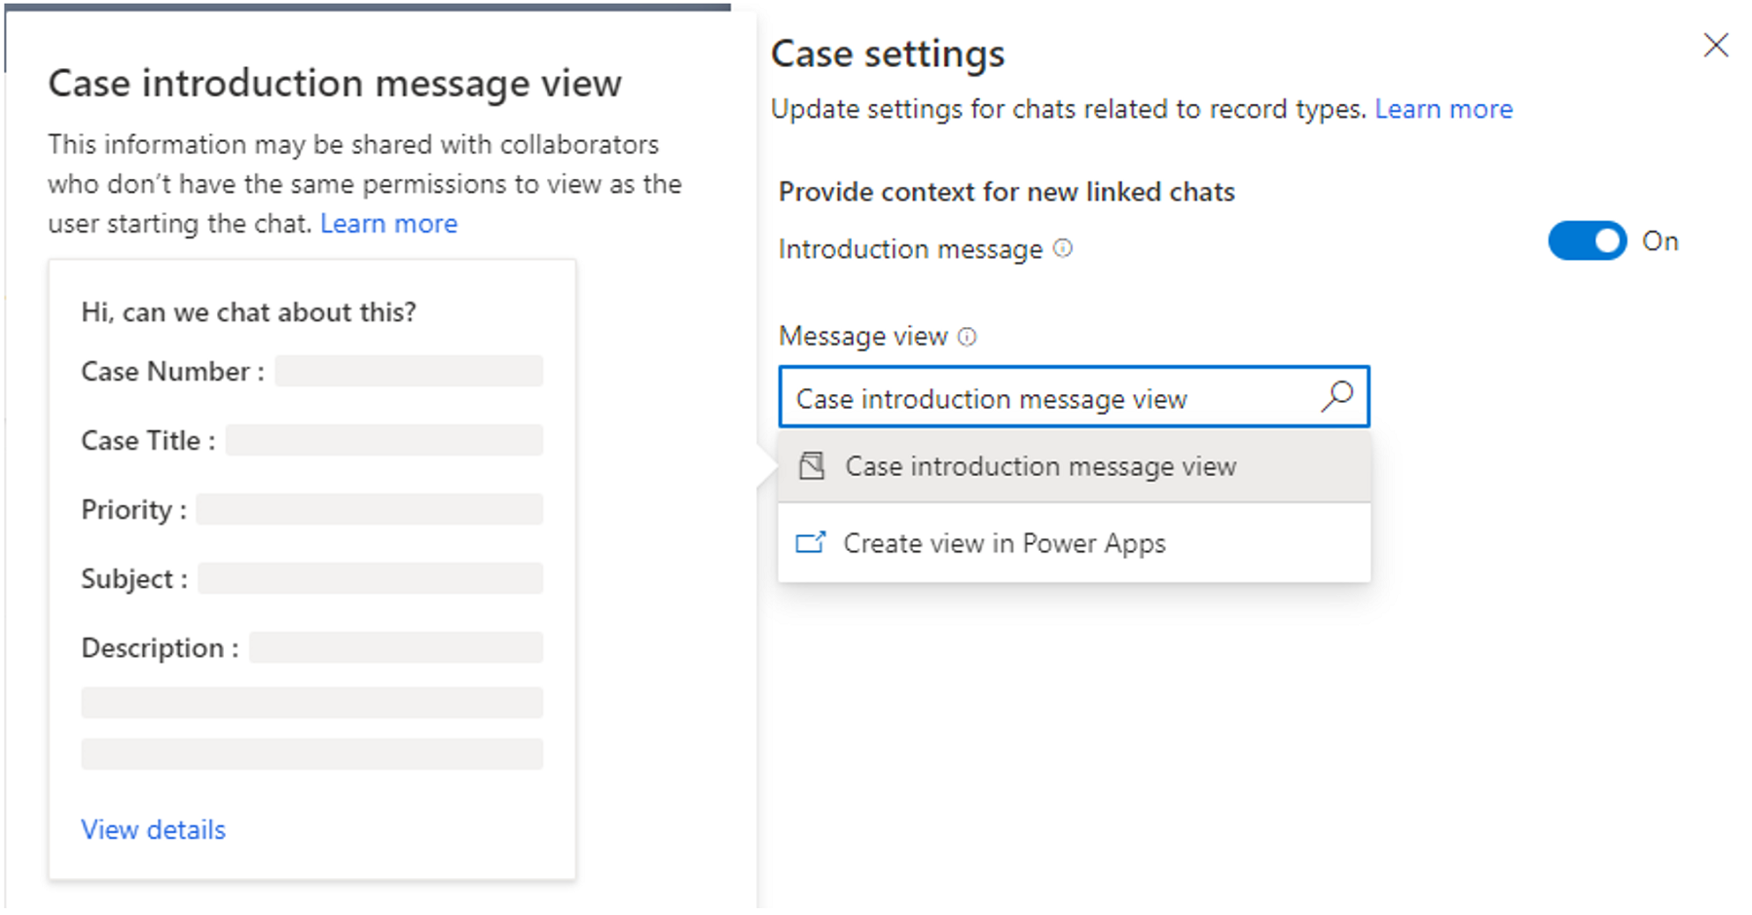Image resolution: width=1752 pixels, height=915 pixels.
Task: Select Case introduction message view from dropdown
Action: [1040, 466]
